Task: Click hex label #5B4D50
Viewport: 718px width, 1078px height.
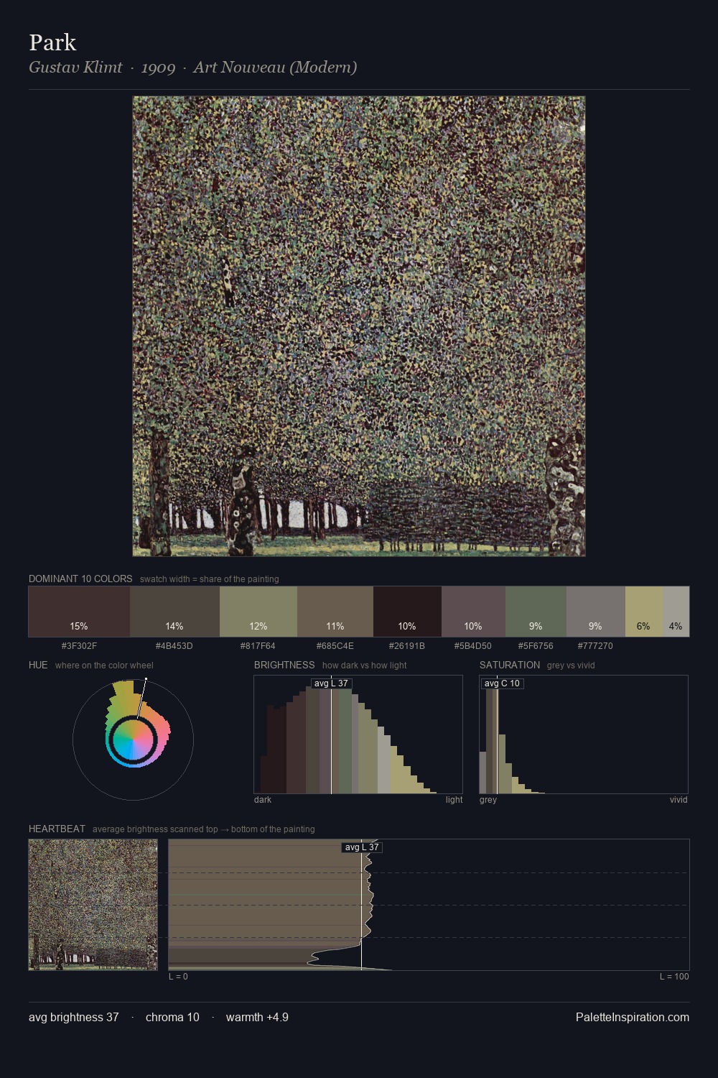Action: pyautogui.click(x=473, y=645)
